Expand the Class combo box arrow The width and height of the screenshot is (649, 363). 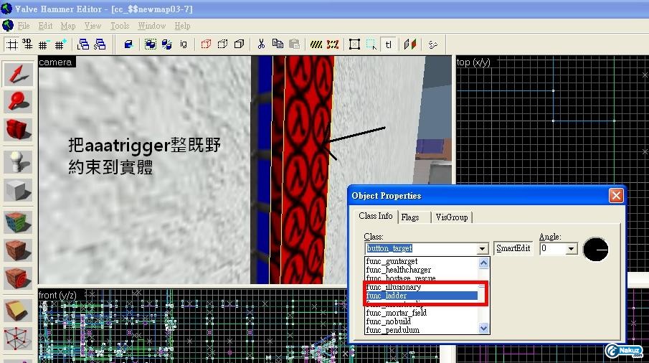point(482,249)
